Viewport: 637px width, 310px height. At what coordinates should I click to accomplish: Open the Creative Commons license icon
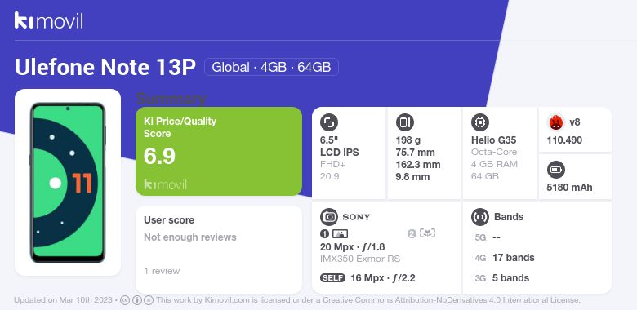tap(125, 300)
